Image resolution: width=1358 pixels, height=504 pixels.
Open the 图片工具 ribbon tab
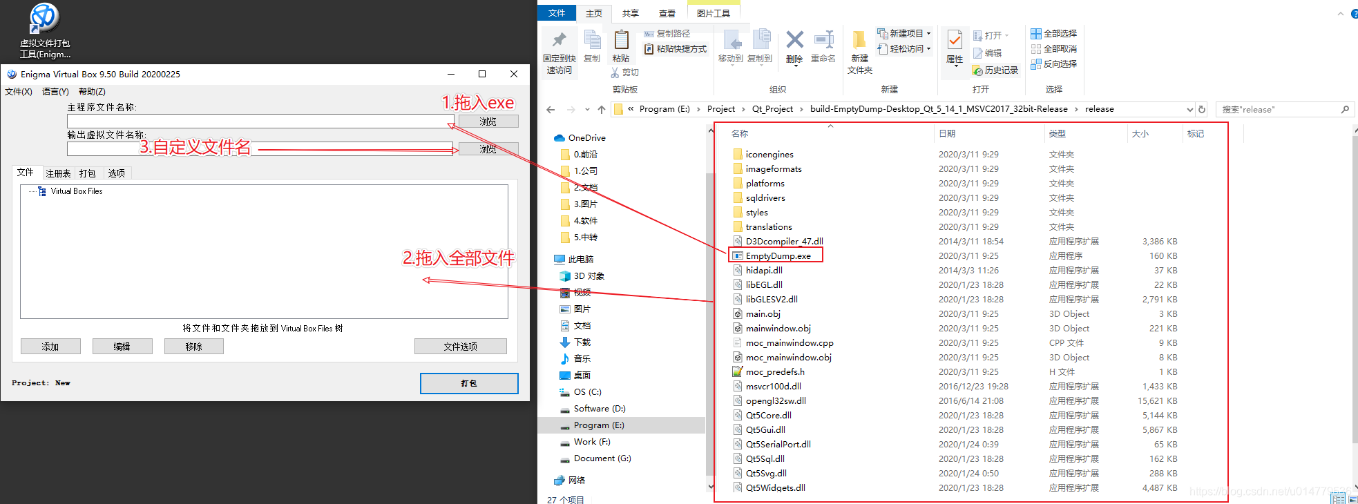714,13
